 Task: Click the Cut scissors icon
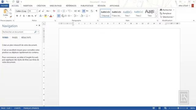[x=11, y=10]
